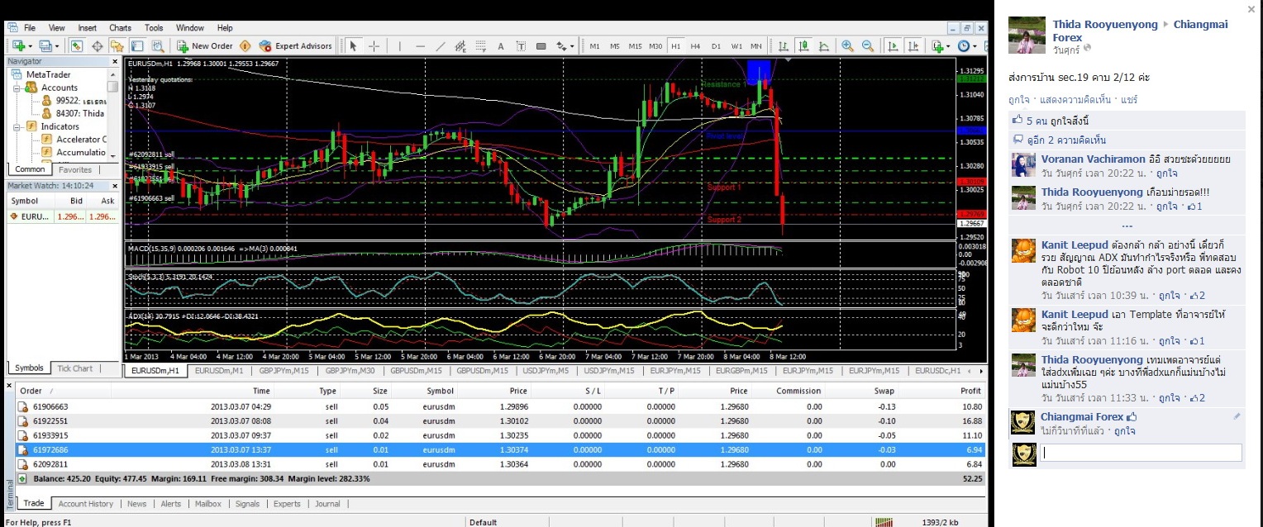
Task: Select the Text Label tool
Action: click(521, 46)
